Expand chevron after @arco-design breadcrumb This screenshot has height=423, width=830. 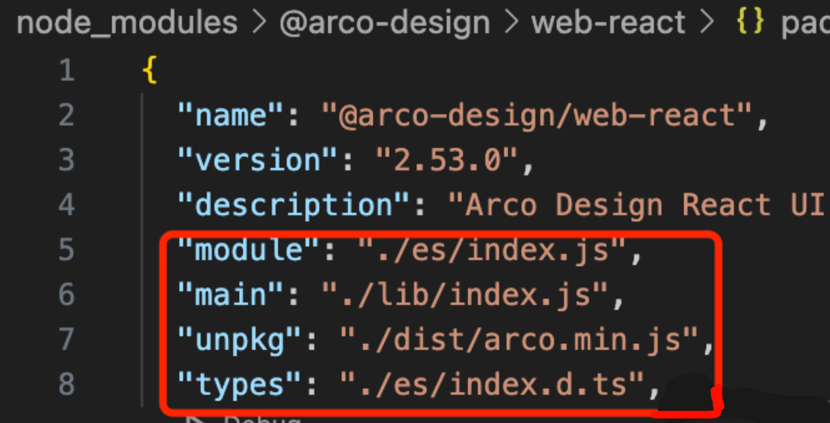click(x=511, y=22)
